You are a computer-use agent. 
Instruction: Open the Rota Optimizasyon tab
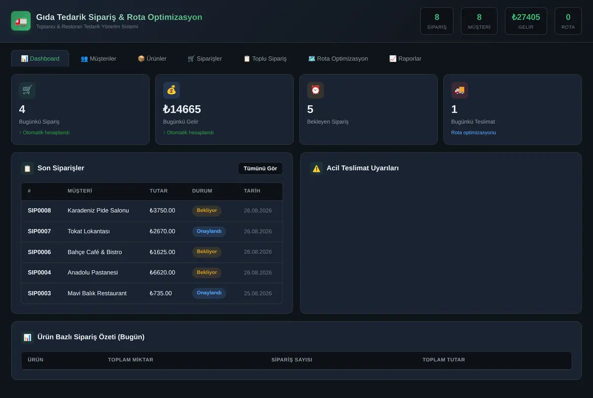(338, 58)
